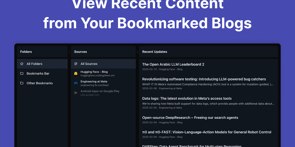Open the Other Bookmarks folder
The width and height of the screenshot is (295, 147).
pos(42,83)
